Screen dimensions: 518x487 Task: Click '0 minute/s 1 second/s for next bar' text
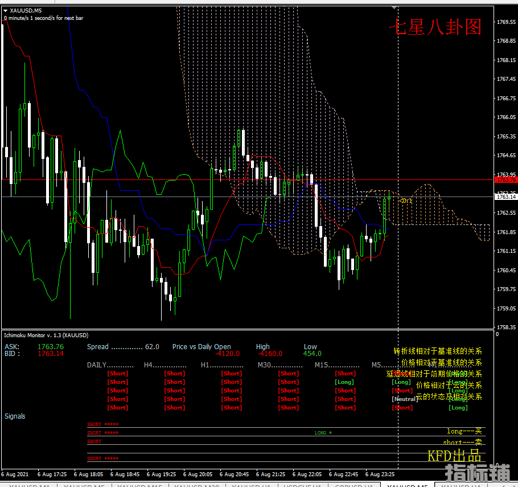click(43, 18)
